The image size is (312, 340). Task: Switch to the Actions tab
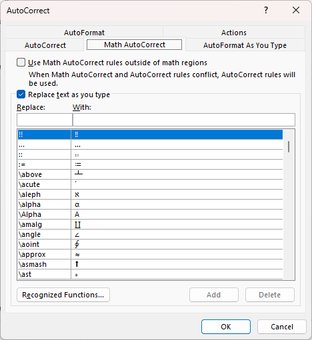pos(234,33)
